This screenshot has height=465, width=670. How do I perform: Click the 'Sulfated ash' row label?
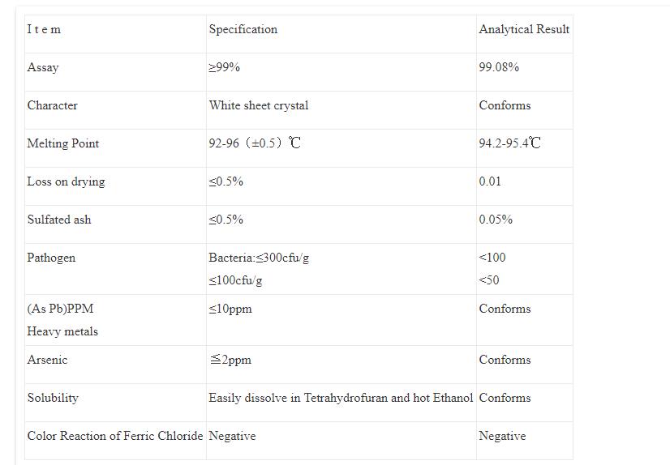59,220
